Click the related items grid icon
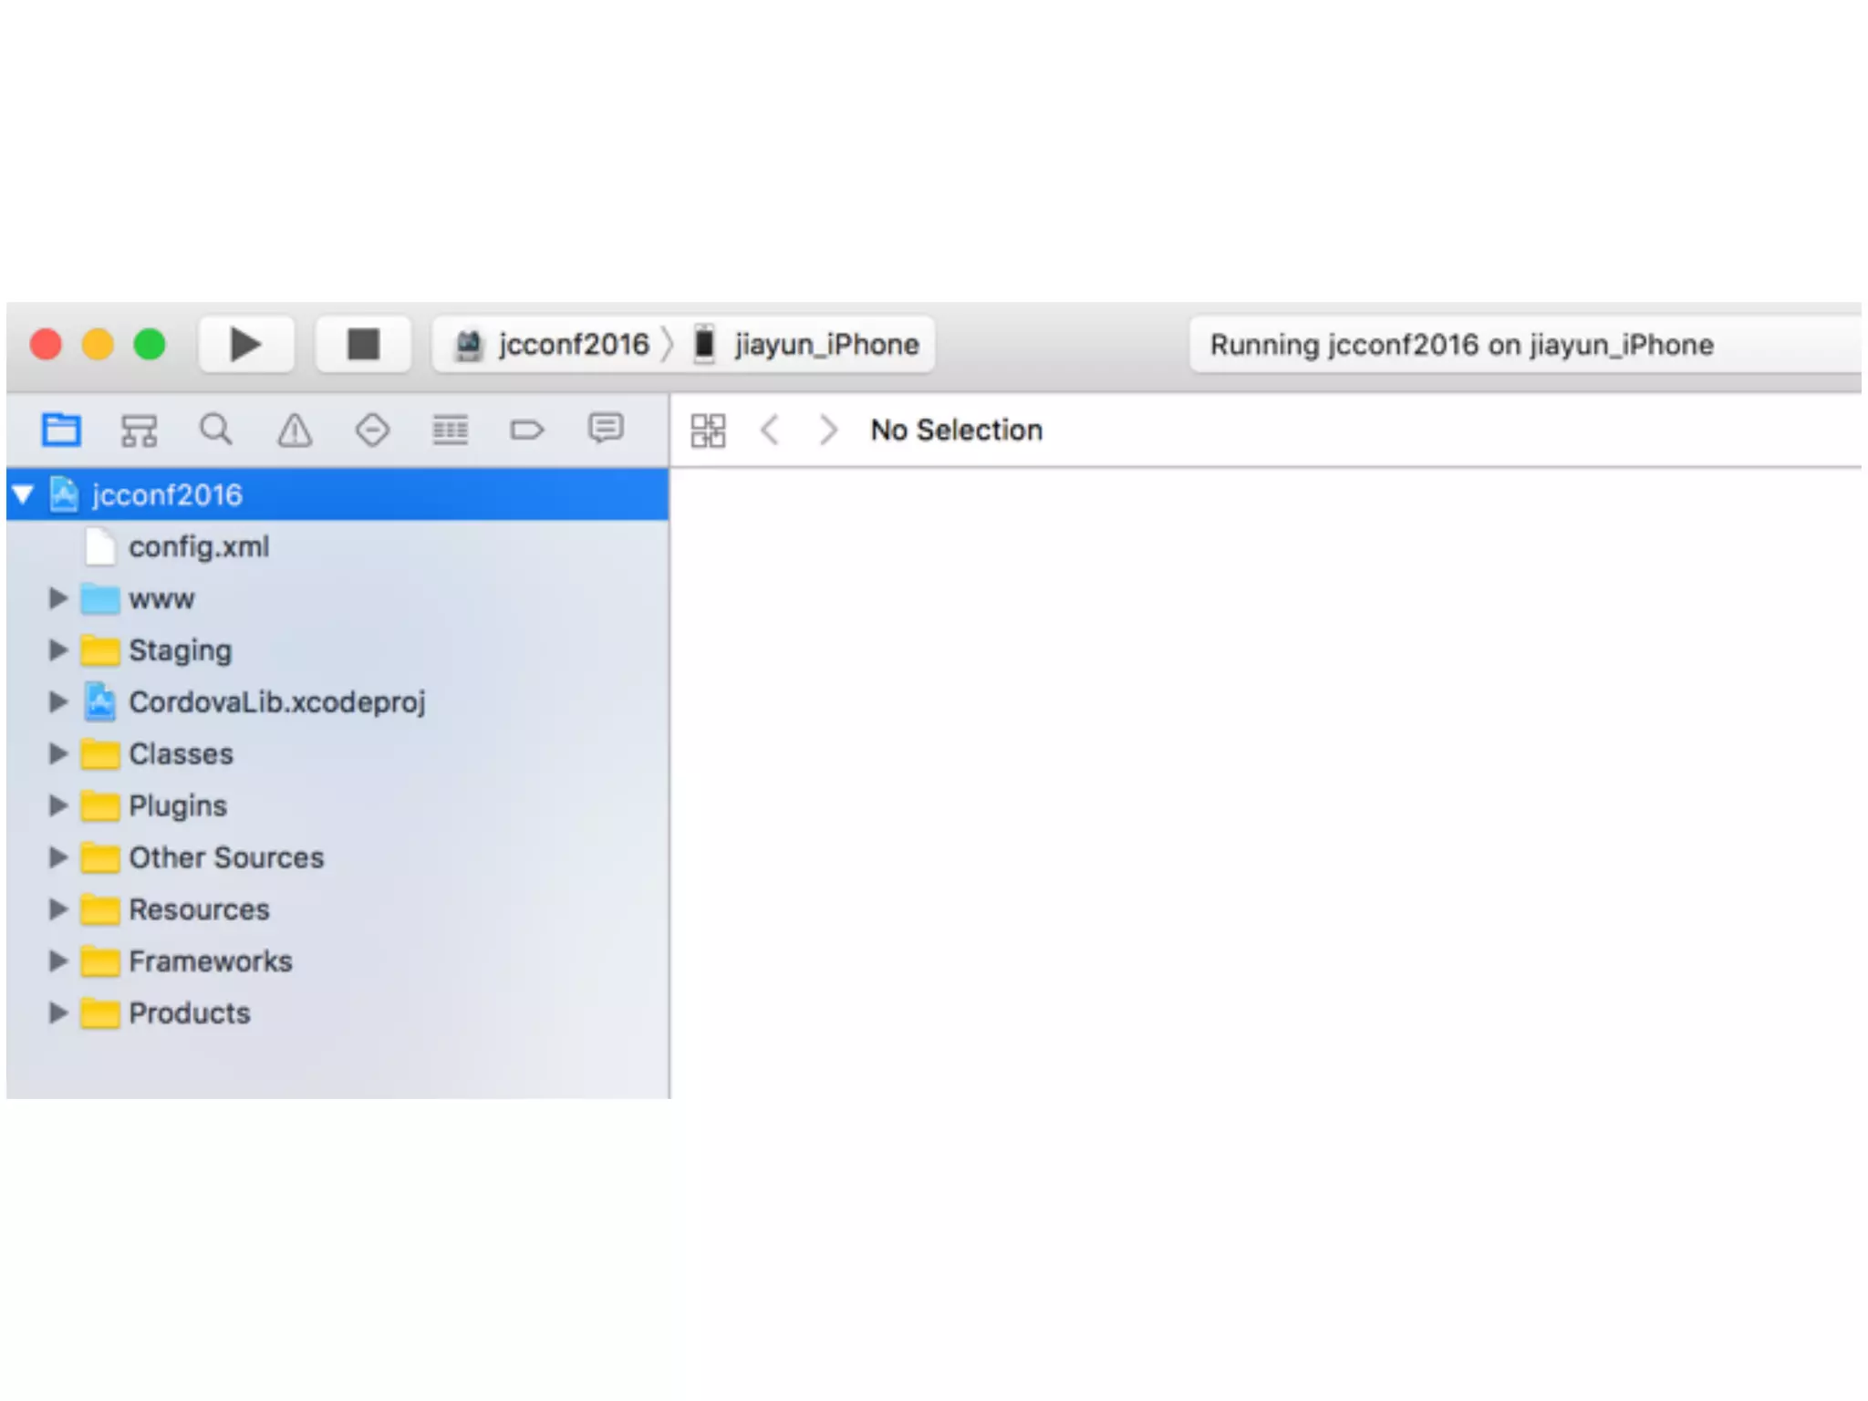This screenshot has width=1868, height=1401. 708,431
